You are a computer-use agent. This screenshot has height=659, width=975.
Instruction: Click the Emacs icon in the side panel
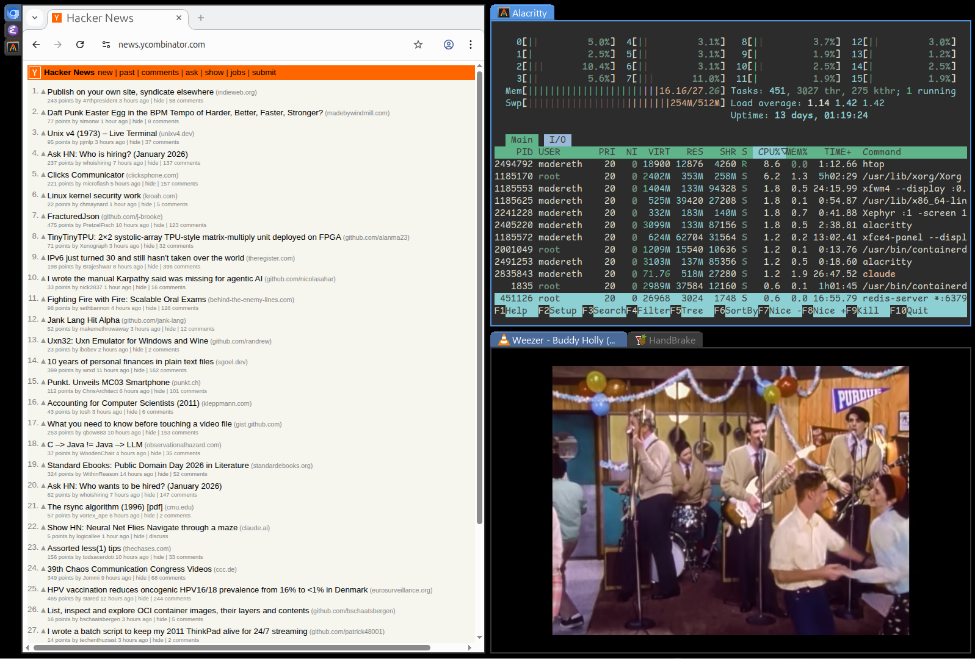13,30
